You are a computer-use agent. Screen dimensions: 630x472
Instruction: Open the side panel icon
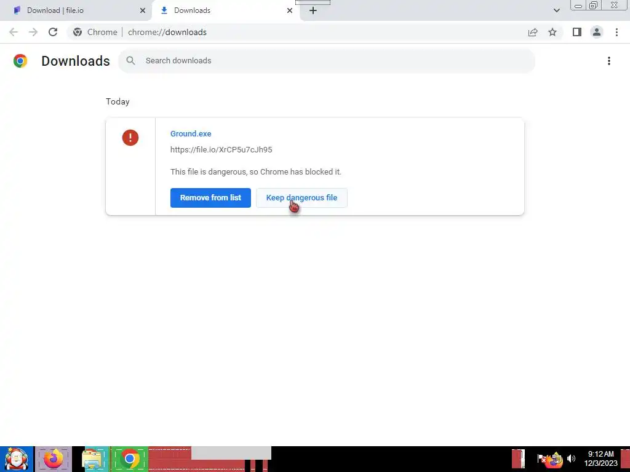click(577, 32)
